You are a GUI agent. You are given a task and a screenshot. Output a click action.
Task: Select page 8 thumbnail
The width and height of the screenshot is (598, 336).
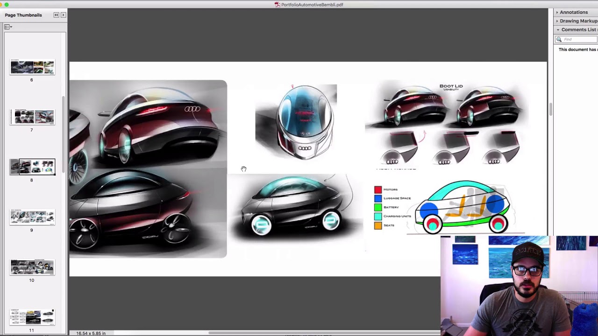pyautogui.click(x=32, y=167)
